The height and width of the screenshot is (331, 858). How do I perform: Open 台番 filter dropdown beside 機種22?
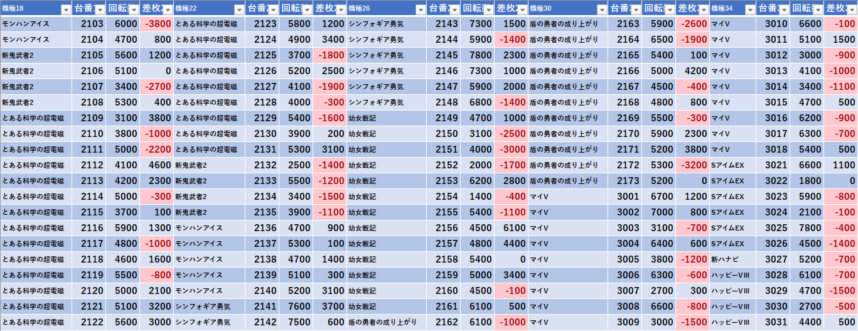272,9
